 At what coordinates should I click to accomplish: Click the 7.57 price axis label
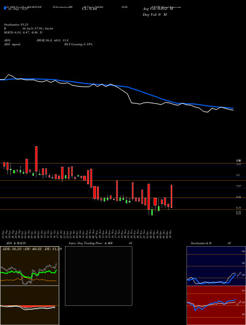238,186
